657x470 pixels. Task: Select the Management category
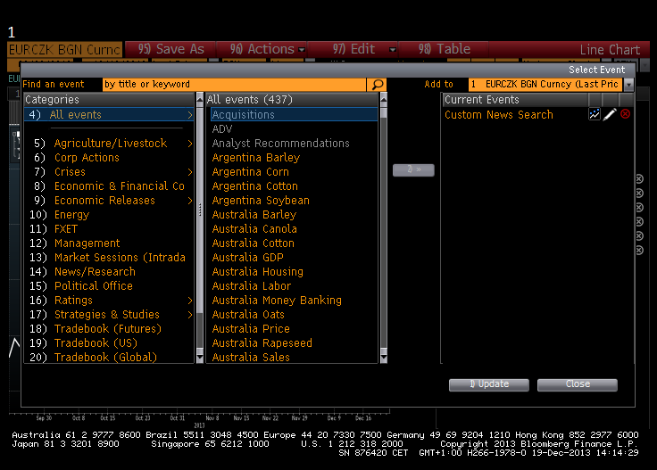coord(87,243)
